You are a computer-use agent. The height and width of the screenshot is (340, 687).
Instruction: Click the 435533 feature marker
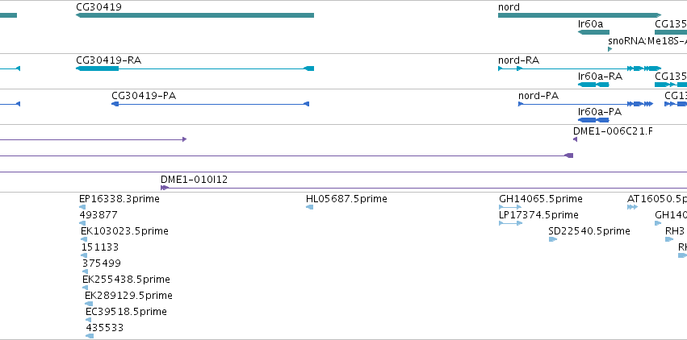(x=90, y=336)
